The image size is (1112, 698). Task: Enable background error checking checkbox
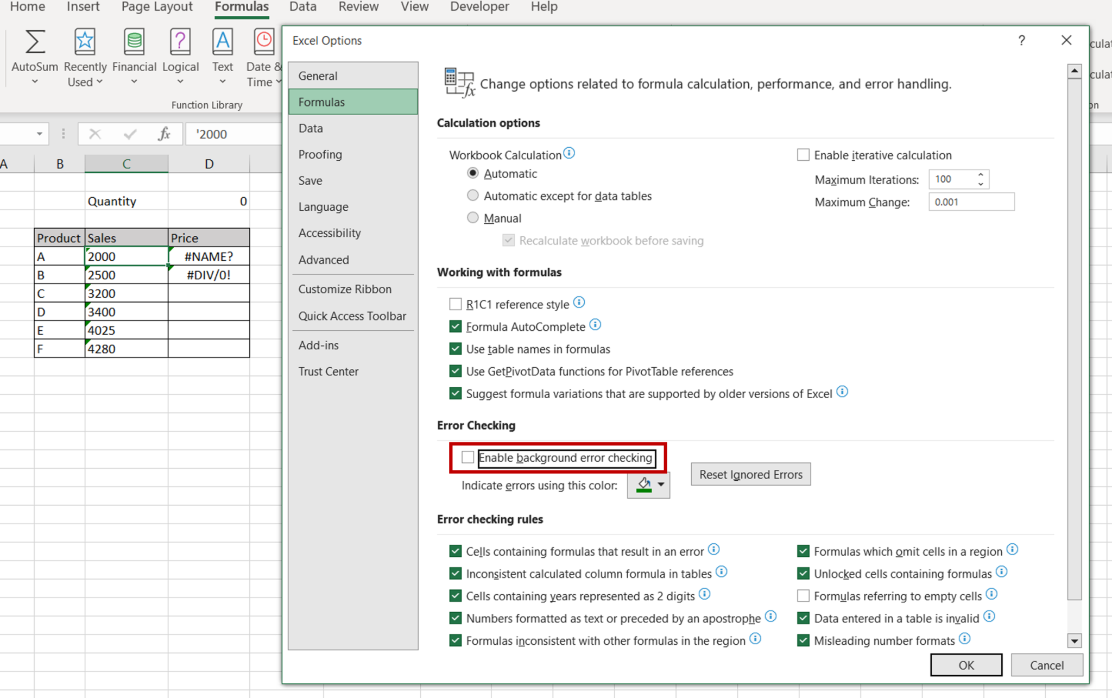(467, 457)
